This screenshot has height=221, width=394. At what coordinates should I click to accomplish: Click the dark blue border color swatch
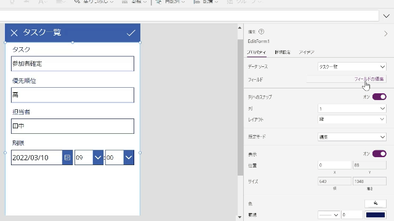point(376,215)
